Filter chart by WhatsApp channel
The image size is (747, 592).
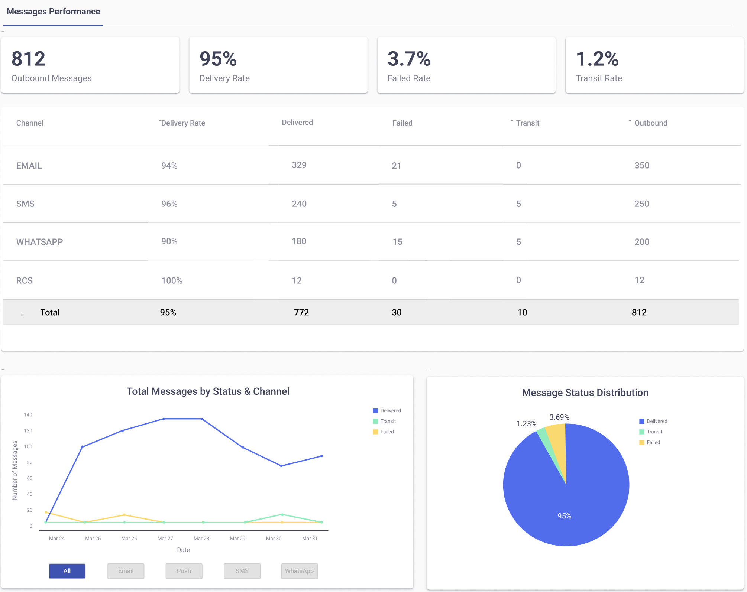tap(299, 571)
